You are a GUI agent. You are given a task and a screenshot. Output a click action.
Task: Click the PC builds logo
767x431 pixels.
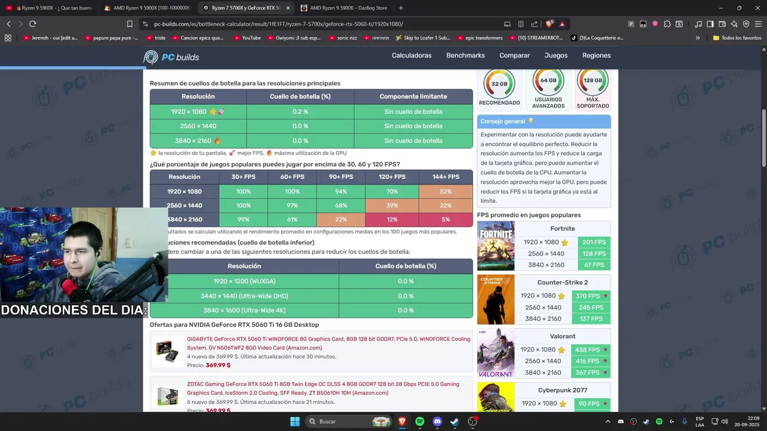point(171,57)
